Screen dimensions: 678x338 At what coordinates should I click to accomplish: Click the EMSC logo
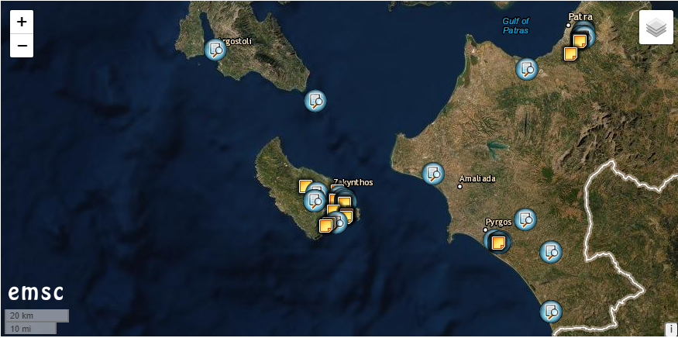(x=36, y=293)
